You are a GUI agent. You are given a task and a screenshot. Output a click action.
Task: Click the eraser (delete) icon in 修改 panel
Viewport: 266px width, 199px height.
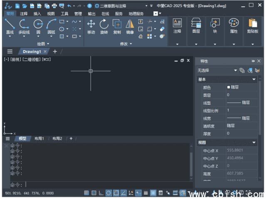pos(162,29)
